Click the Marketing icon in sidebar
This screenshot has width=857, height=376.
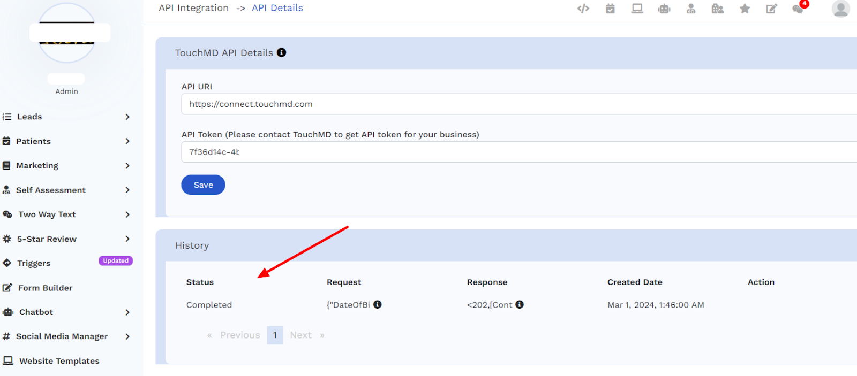[6, 166]
